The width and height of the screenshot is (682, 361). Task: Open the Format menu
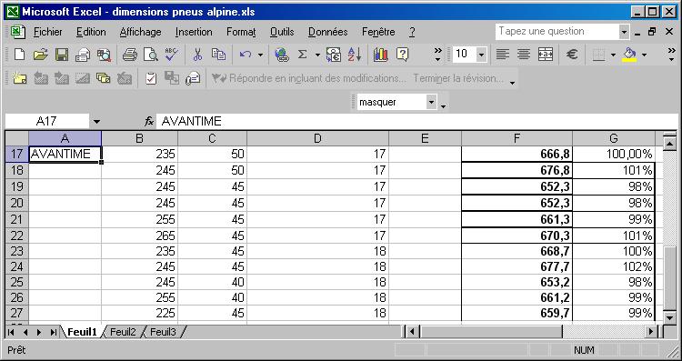click(x=241, y=32)
